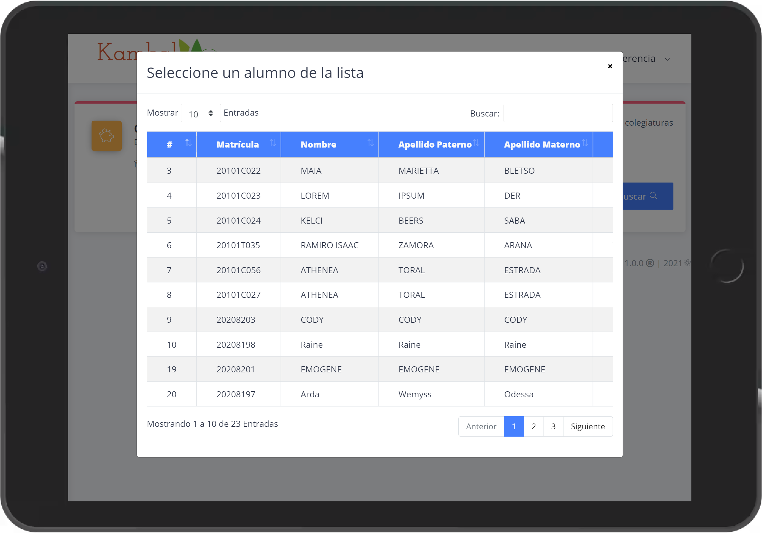
Task: Select student KELCI name cell
Action: click(329, 220)
